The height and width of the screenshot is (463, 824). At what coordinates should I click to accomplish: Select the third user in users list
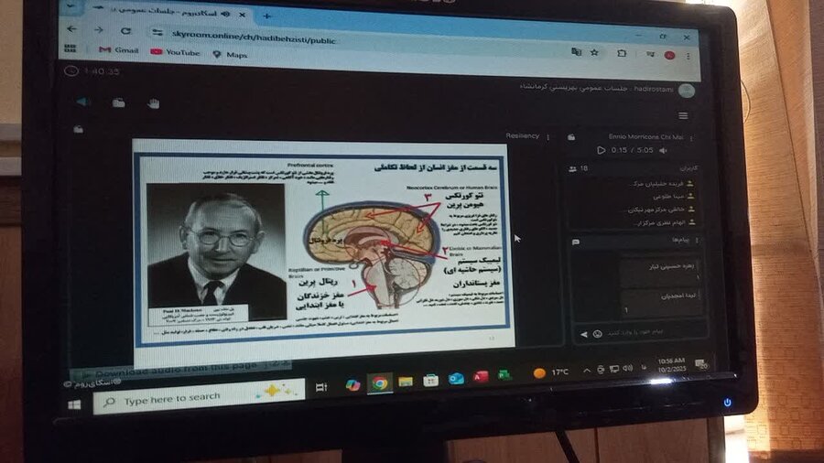coord(662,210)
